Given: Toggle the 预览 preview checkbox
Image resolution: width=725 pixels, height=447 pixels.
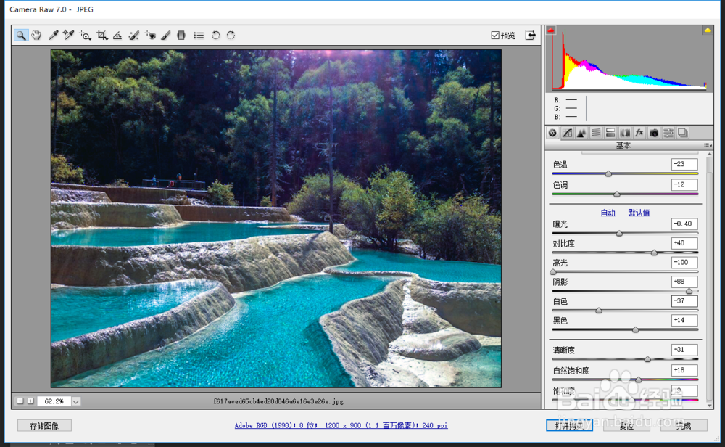Looking at the screenshot, I should pos(495,35).
